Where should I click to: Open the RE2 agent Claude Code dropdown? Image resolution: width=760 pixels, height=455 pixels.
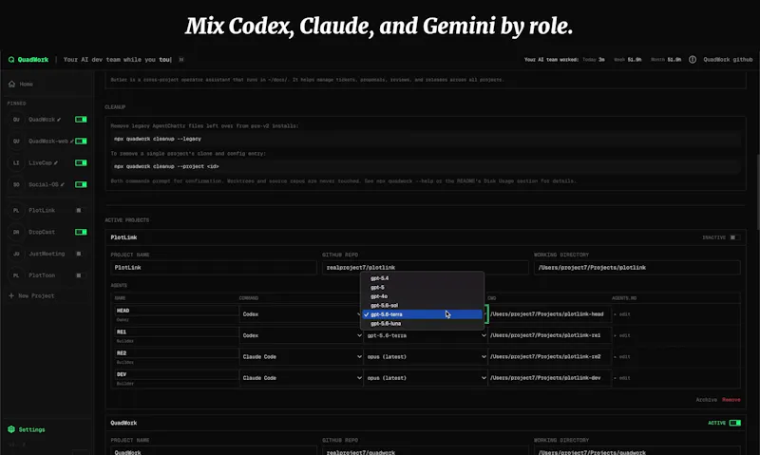click(301, 356)
